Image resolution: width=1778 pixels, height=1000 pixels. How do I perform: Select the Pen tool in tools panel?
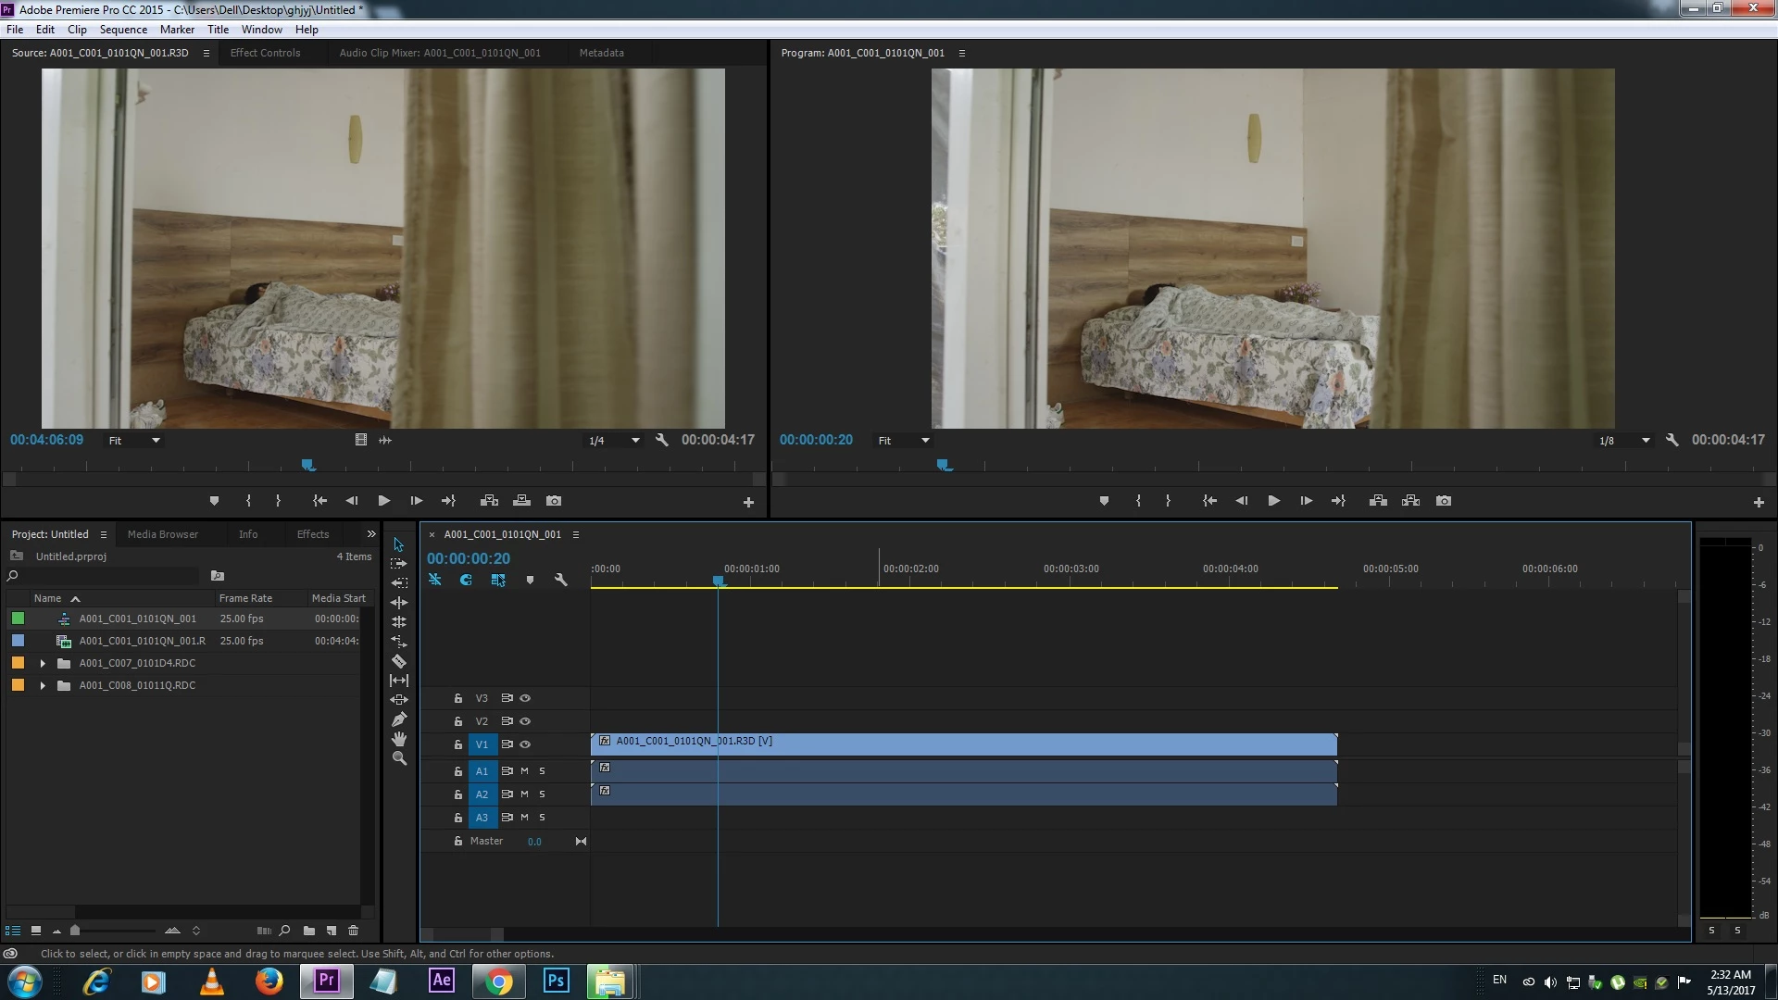[x=399, y=719]
